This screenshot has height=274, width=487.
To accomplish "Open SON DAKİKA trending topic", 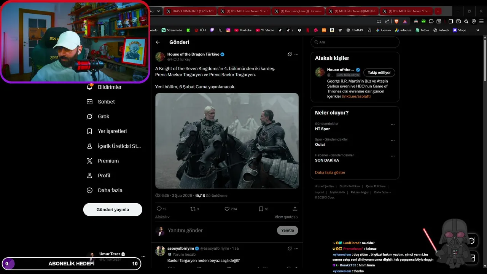I will (327, 161).
